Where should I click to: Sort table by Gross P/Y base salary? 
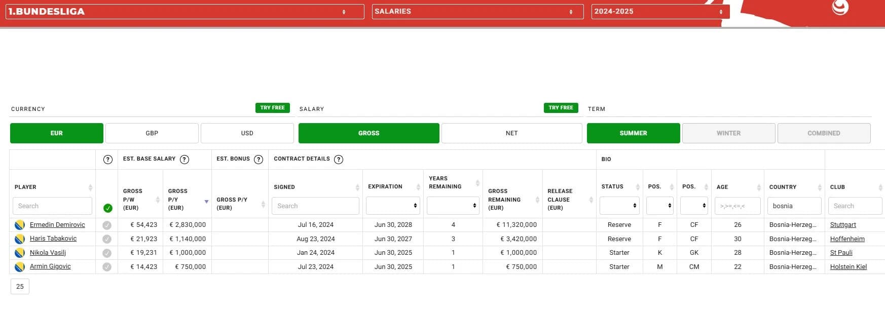[x=206, y=202]
